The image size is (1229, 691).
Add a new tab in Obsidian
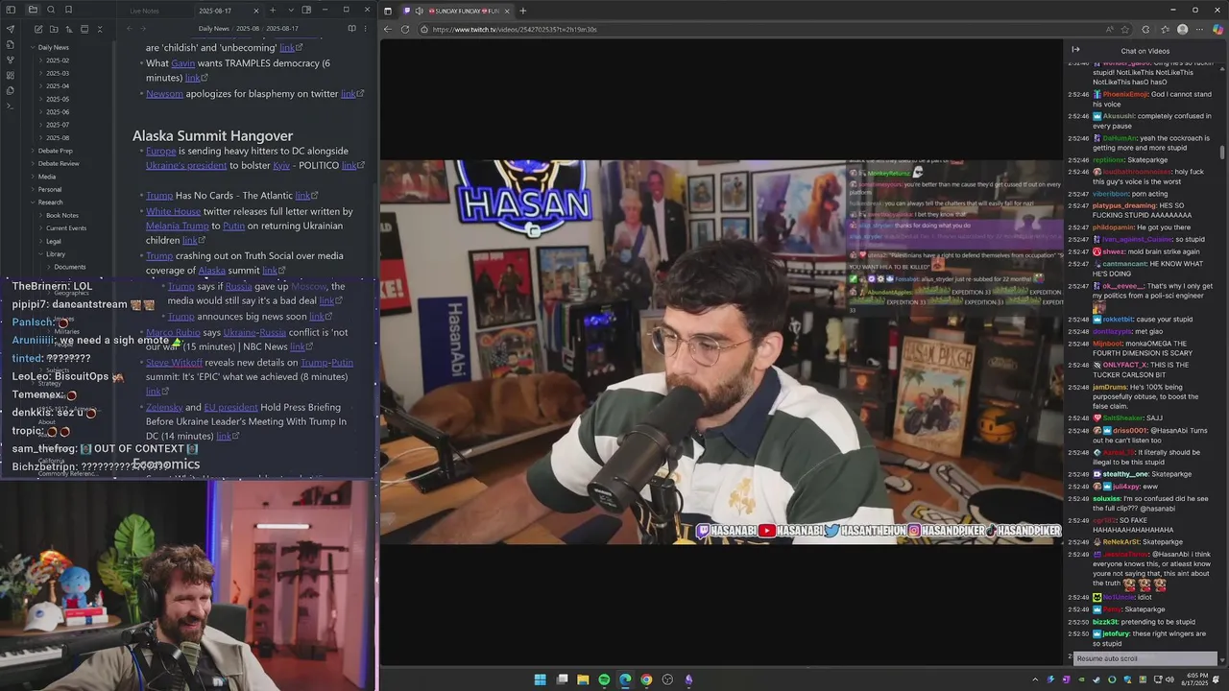[x=273, y=11]
